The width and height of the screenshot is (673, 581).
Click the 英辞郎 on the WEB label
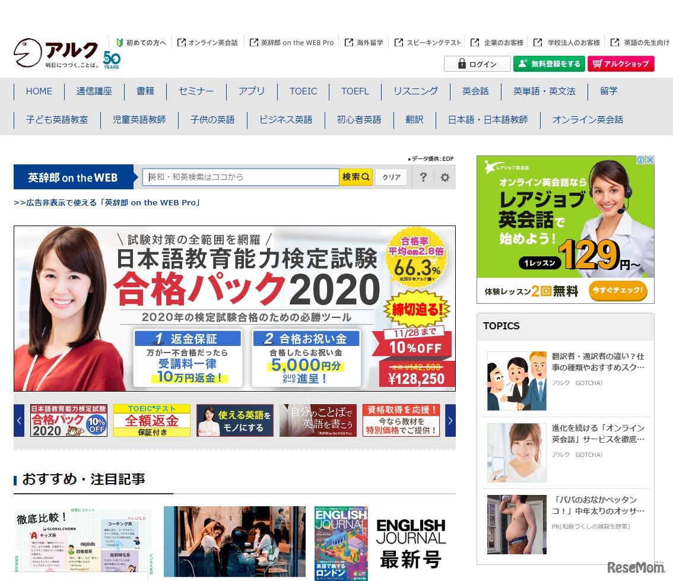[73, 177]
